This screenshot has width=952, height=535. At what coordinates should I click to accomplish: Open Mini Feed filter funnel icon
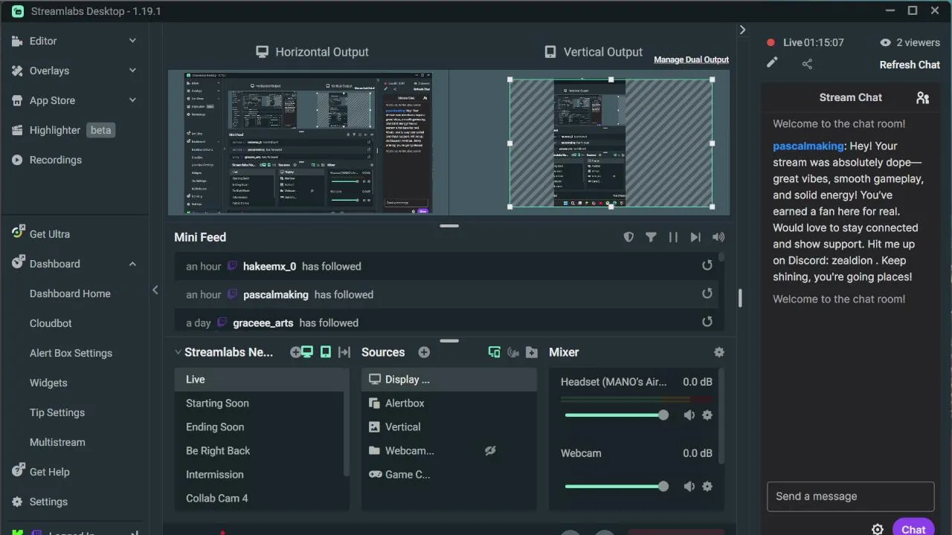[x=651, y=237]
